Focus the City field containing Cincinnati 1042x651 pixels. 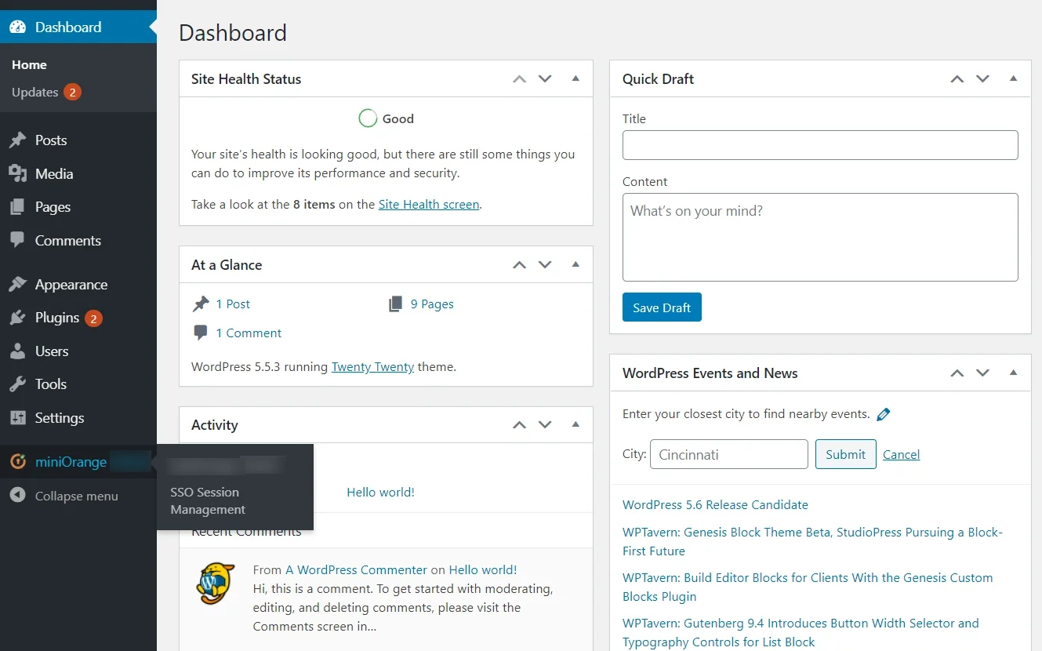[x=728, y=454]
